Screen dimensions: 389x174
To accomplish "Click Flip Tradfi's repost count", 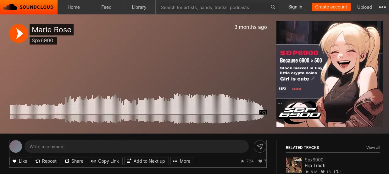I will (x=338, y=172).
